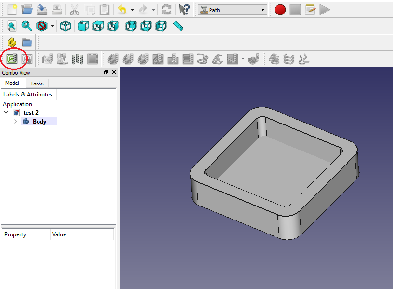This screenshot has width=393, height=289.
Task: Collapse the test 2 document node
Action: point(6,112)
